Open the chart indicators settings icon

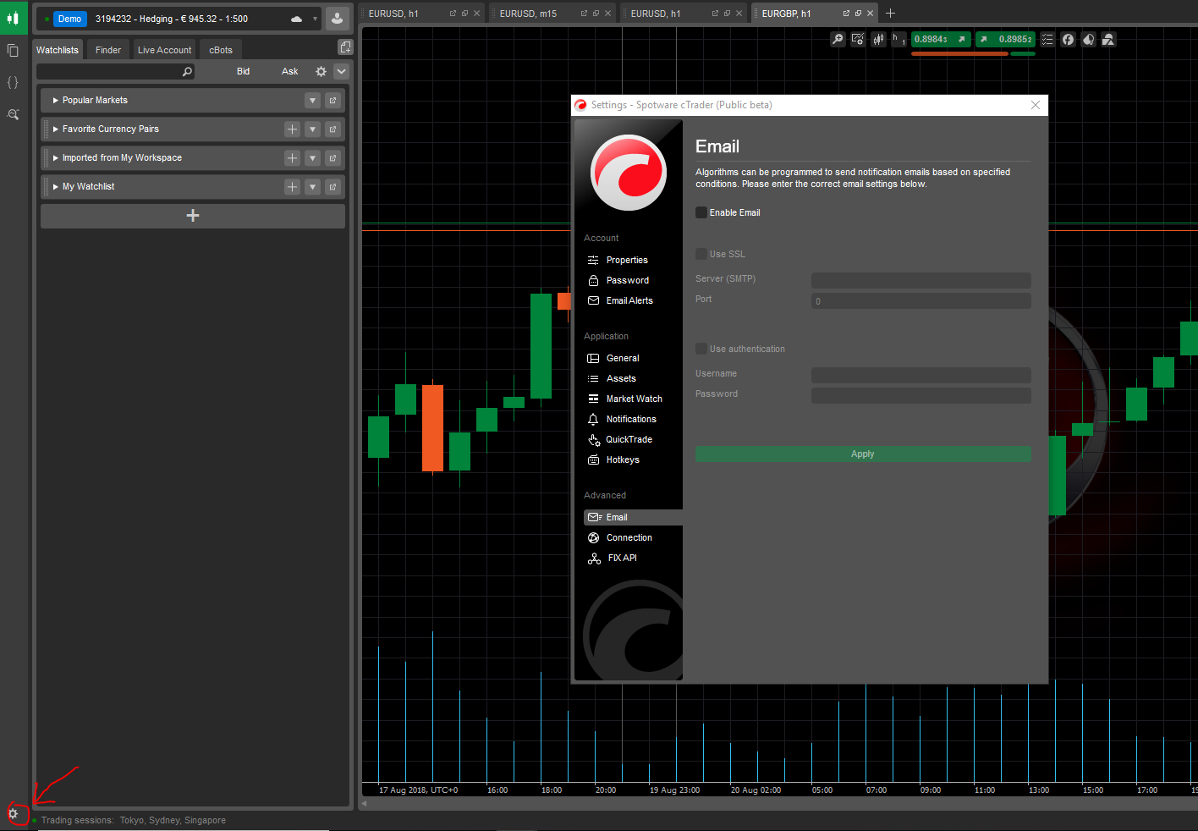pyautogui.click(x=858, y=39)
